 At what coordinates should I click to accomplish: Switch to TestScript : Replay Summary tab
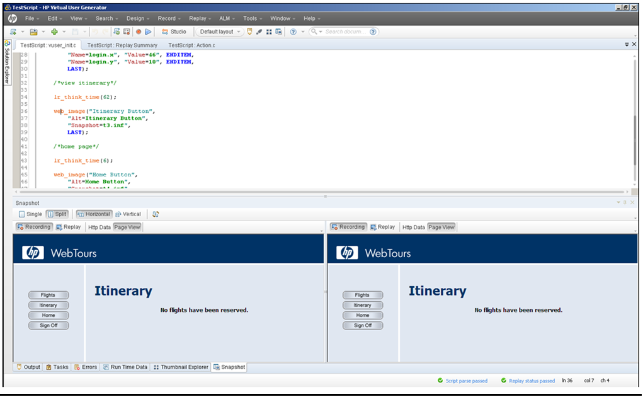coord(122,45)
